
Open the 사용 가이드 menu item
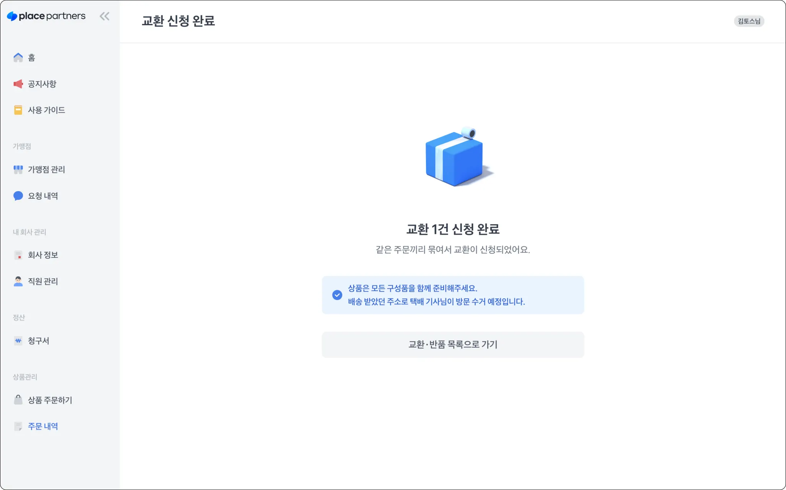tap(46, 110)
